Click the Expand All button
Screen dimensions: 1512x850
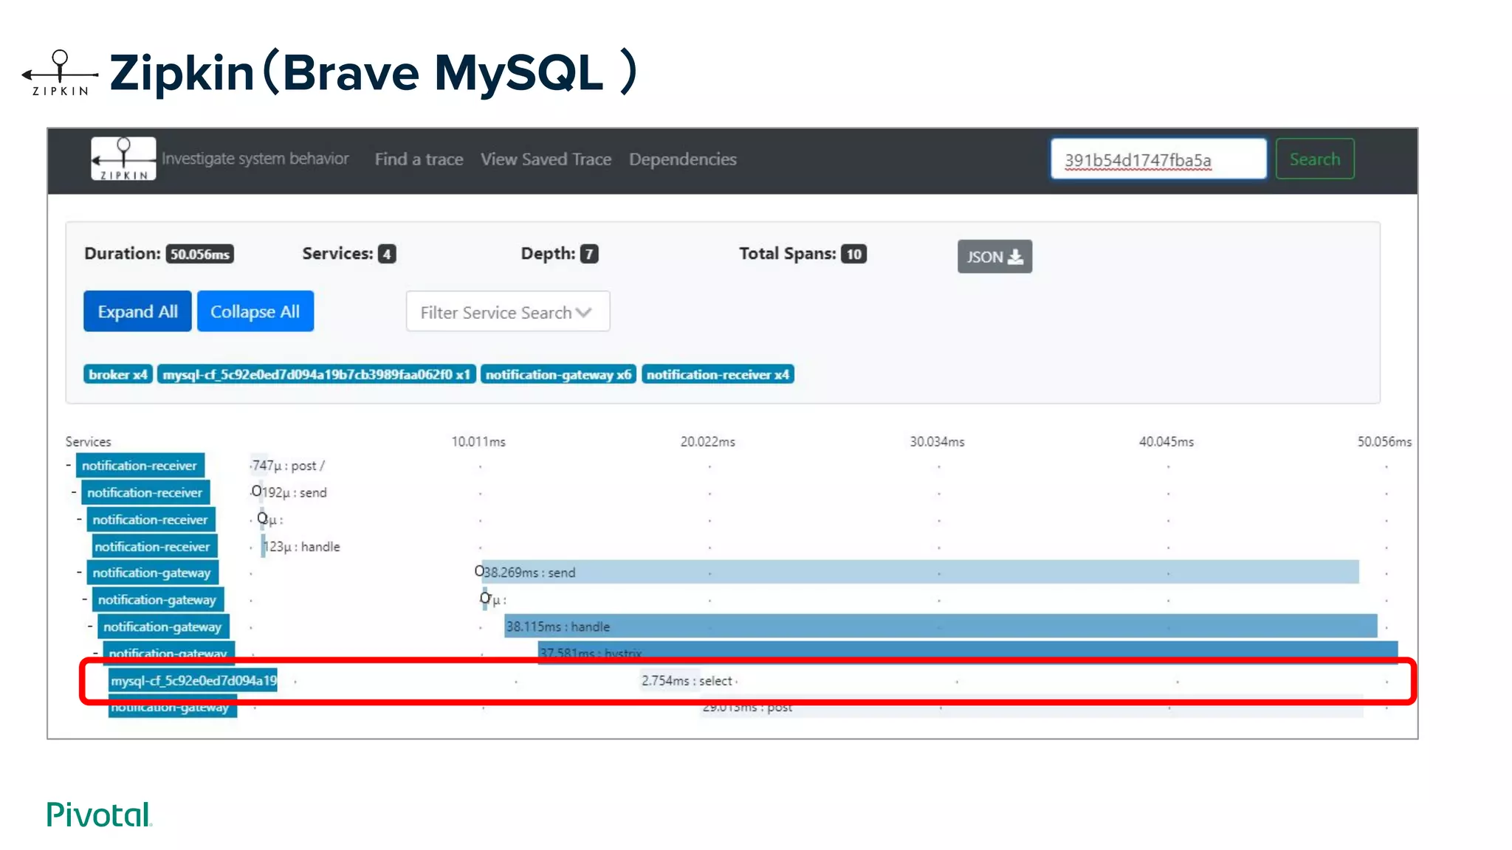(x=137, y=311)
